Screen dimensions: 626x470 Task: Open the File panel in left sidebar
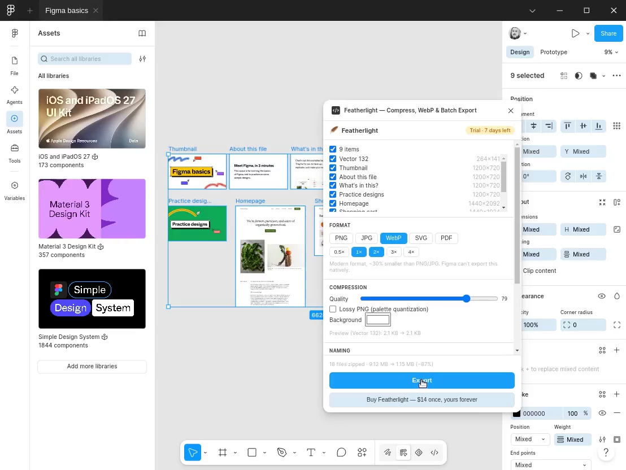tap(14, 66)
